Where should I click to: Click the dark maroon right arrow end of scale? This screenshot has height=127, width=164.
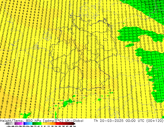(74, 124)
